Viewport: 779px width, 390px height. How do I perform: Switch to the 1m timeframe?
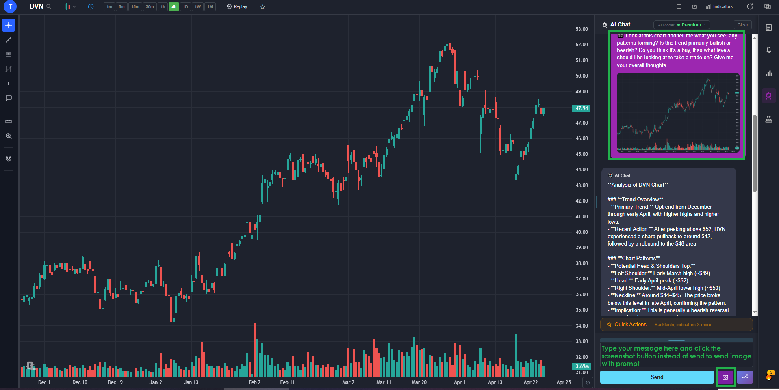[x=109, y=6]
